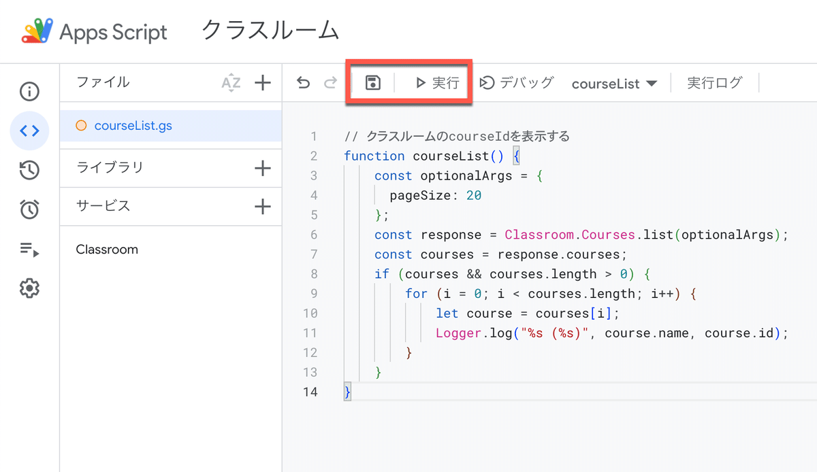Open the Triggers alarm clock icon
The width and height of the screenshot is (817, 472).
pyautogui.click(x=29, y=209)
